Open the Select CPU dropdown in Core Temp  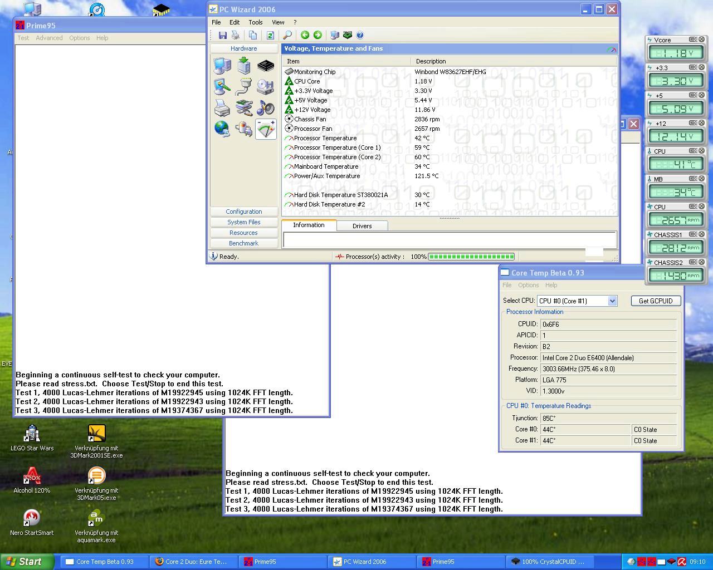tap(612, 301)
